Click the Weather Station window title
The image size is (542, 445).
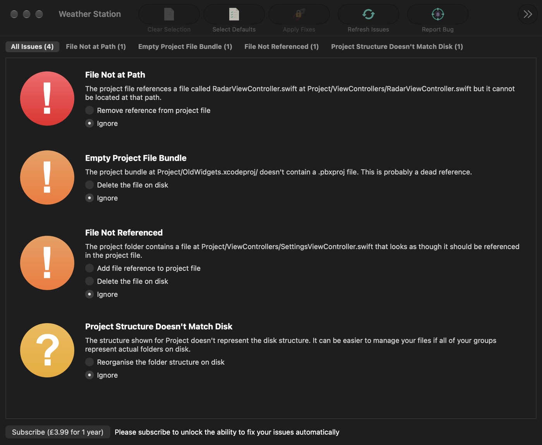pyautogui.click(x=90, y=14)
